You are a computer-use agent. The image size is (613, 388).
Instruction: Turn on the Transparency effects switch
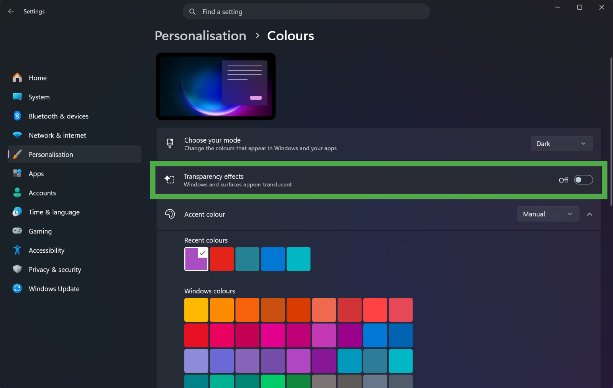tap(583, 180)
